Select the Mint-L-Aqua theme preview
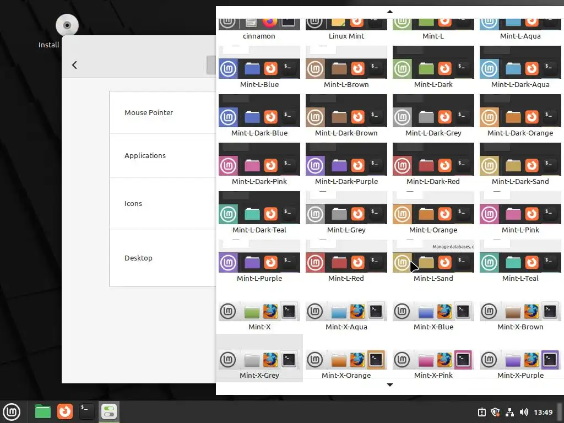564x423 pixels. pos(520,30)
